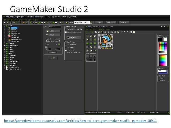Enable Precise collision checking checkbox
This screenshot has height=128, width=171.
[66, 29]
